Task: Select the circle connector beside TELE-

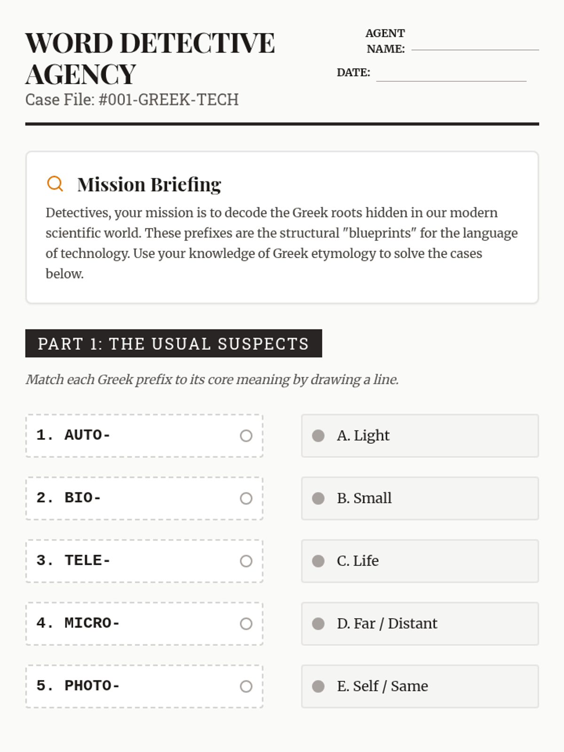Action: (x=246, y=561)
